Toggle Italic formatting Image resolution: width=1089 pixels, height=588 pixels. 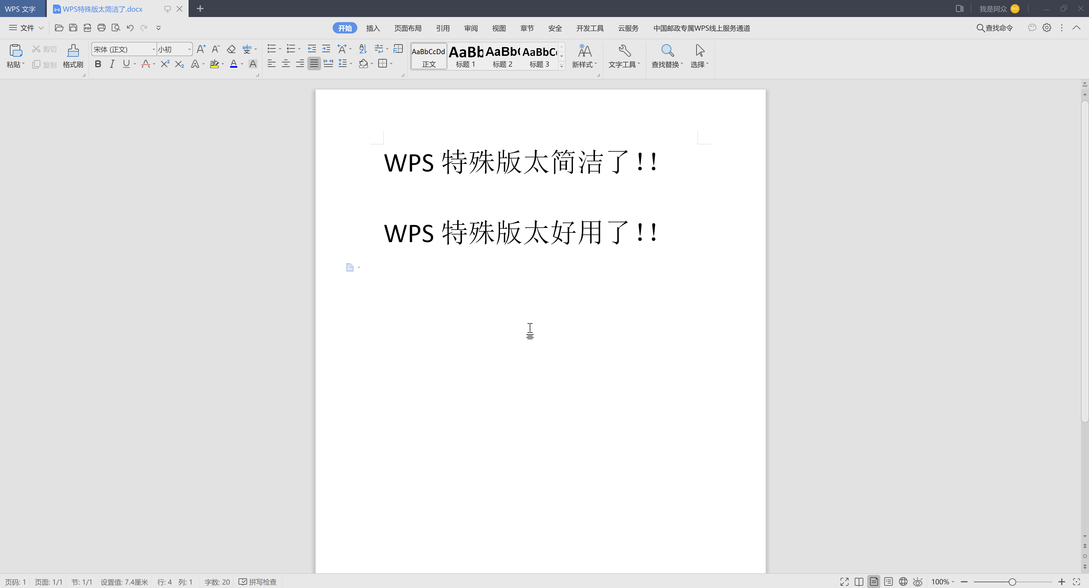[112, 64]
